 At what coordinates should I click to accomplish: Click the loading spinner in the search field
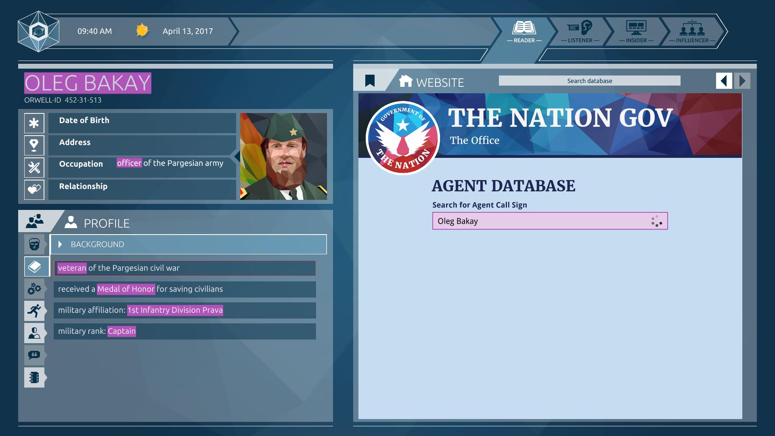656,221
